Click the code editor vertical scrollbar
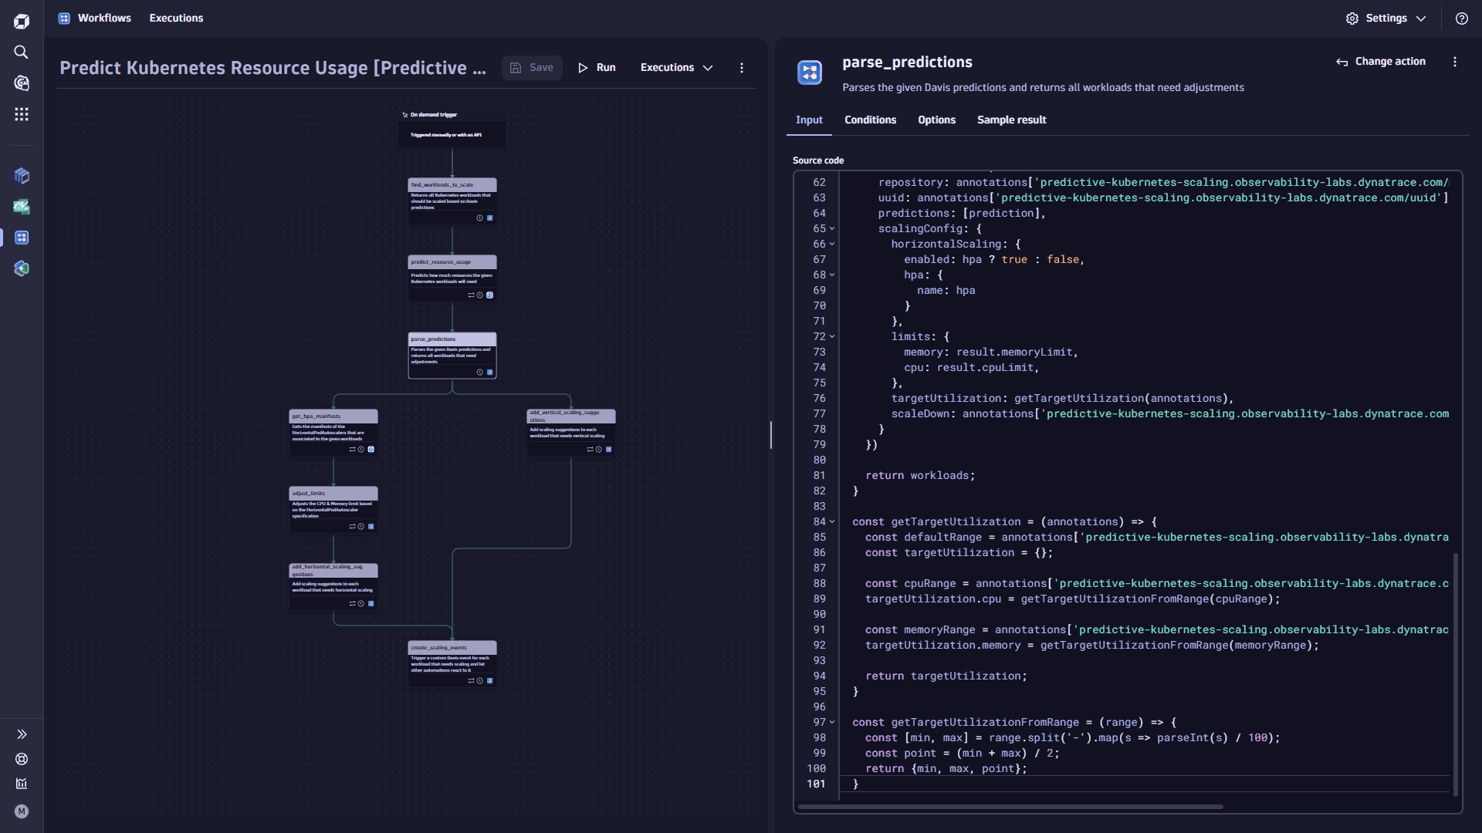 pos(1456,675)
